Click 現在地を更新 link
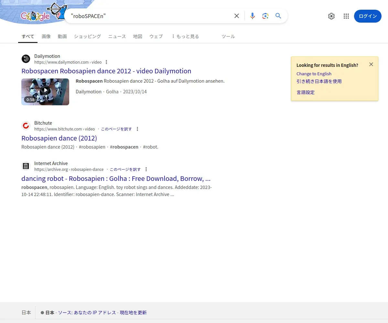 coord(133,313)
